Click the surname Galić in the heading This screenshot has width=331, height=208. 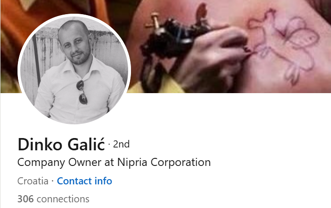click(86, 145)
